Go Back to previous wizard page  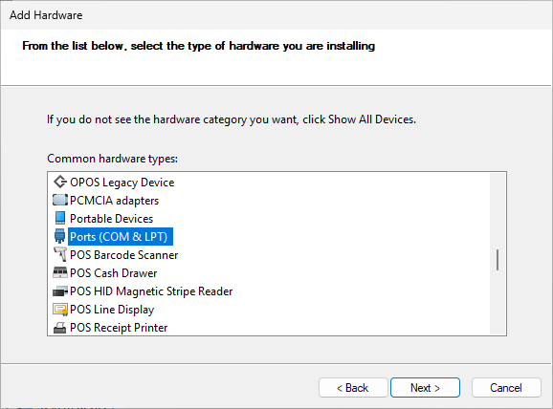(353, 388)
